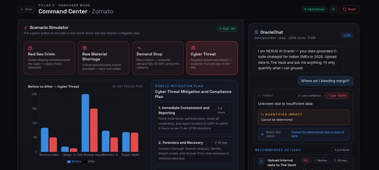The height and width of the screenshot is (170, 379).
Task: Activate the Cyber Threat scenario card
Action: [x=212, y=58]
